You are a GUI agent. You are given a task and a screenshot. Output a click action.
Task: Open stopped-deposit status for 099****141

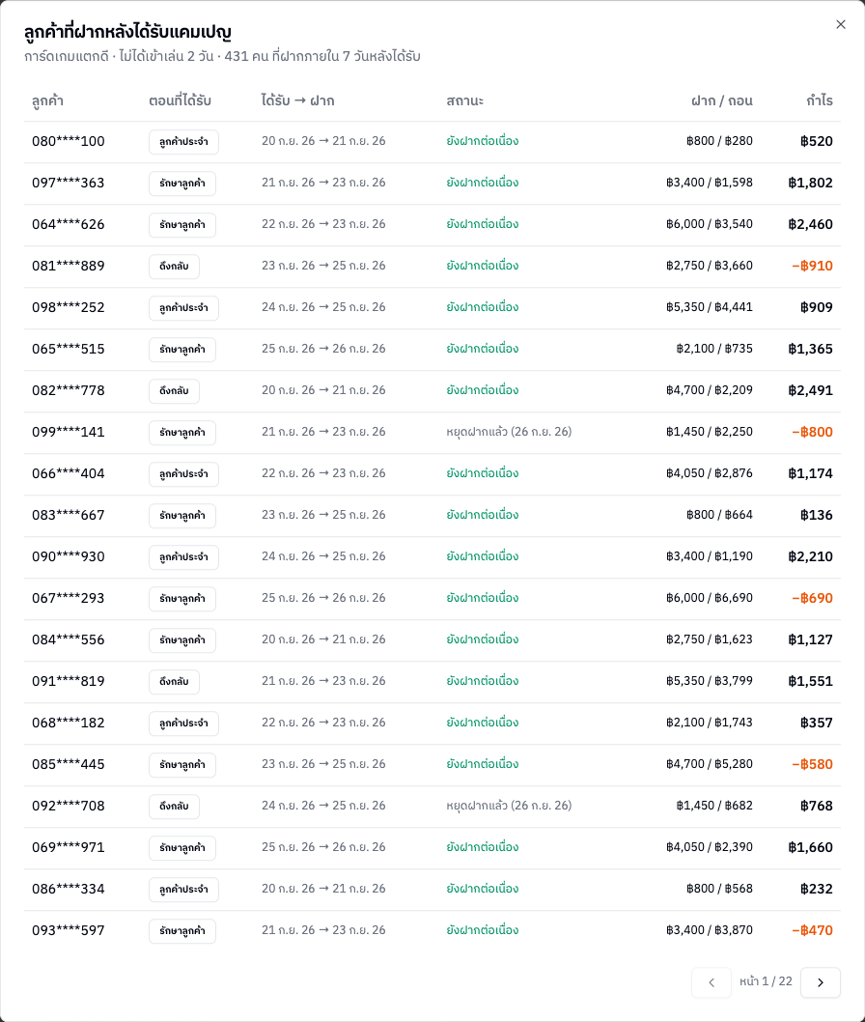point(509,432)
